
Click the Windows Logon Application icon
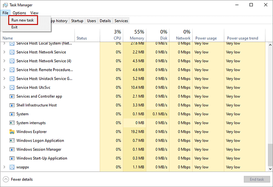coord(12,141)
